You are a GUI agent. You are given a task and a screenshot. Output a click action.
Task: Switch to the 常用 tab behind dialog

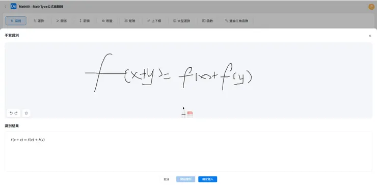click(x=16, y=21)
